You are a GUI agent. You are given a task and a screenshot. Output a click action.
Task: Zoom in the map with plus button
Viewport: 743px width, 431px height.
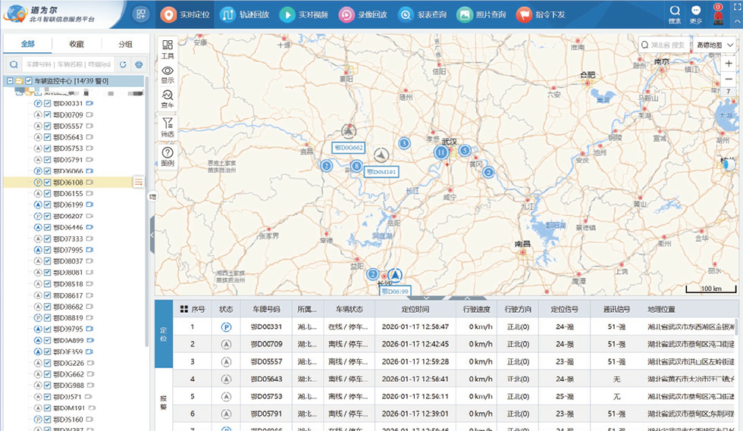click(729, 64)
